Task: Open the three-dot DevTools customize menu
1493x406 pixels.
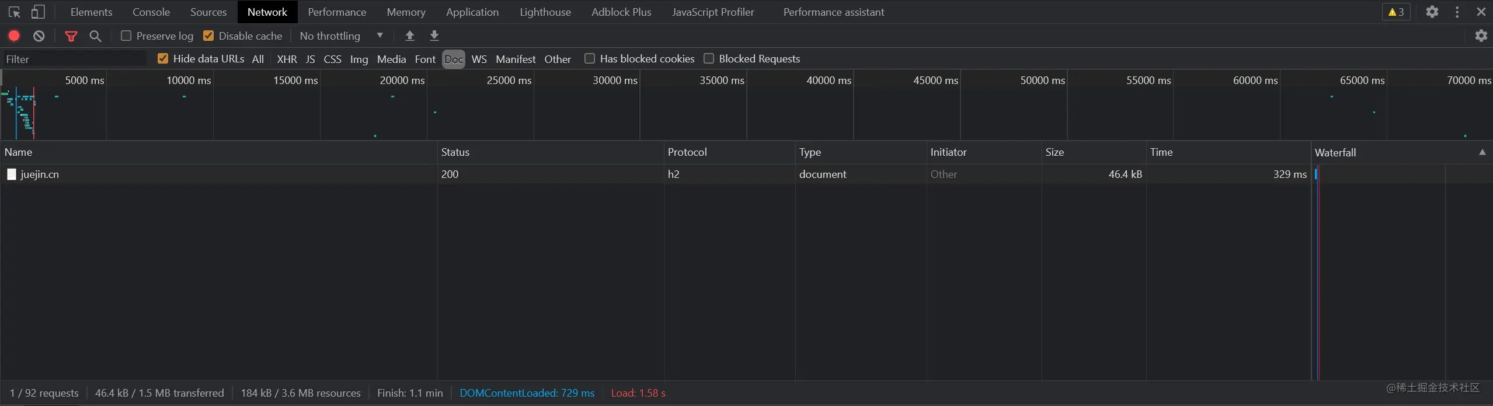Action: tap(1457, 12)
